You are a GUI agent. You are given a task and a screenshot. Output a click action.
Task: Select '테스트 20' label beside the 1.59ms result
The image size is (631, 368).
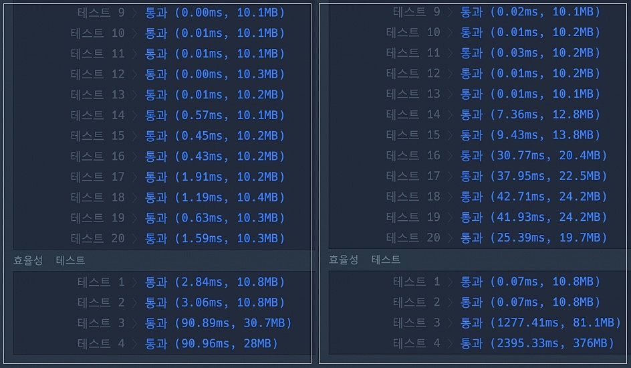[98, 238]
